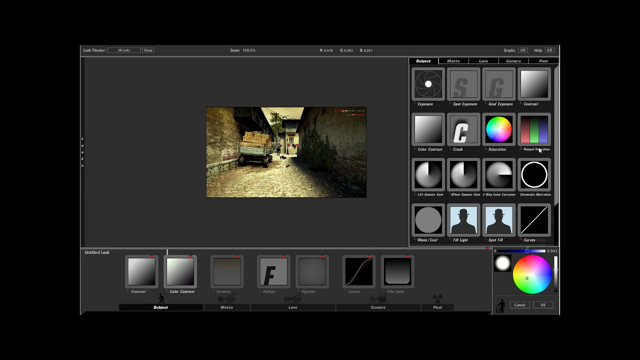Select Film Grain in the look chain
This screenshot has height=360, width=640.
point(397,271)
